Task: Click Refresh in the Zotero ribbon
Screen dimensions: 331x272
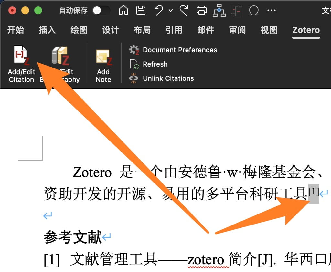Action: [x=155, y=64]
